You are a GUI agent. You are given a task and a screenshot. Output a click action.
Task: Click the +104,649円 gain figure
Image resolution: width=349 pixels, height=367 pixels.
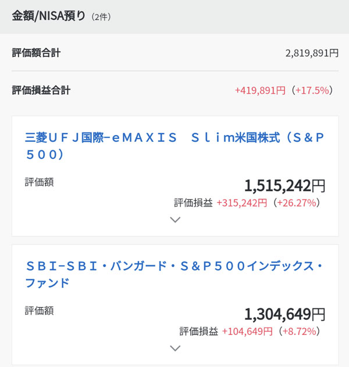(247, 332)
